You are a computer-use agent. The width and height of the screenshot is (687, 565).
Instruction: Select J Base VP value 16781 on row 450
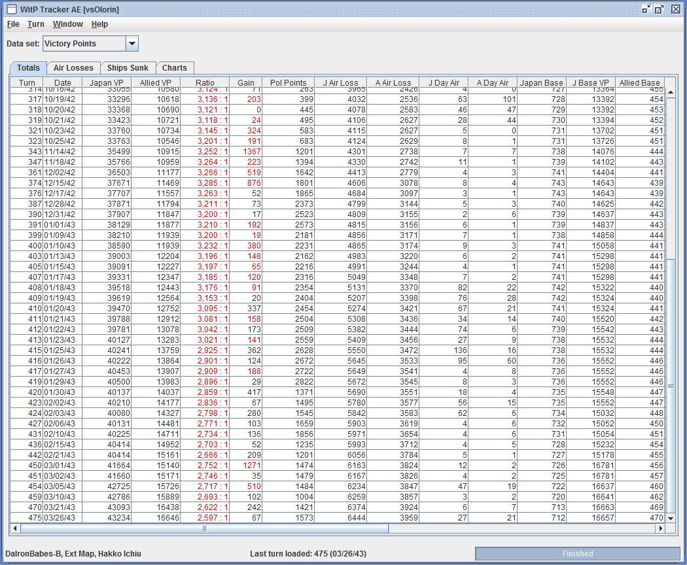pos(591,465)
